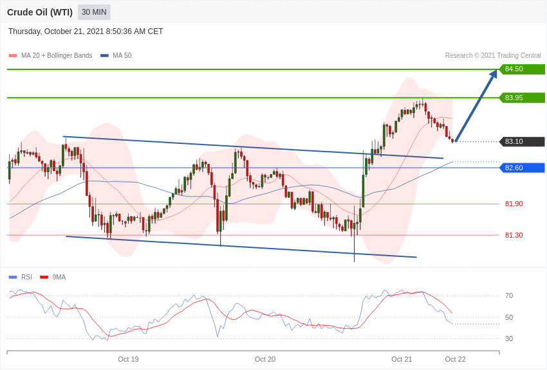Click the Oct 20 date axis label
This screenshot has height=370, width=547.
click(264, 359)
